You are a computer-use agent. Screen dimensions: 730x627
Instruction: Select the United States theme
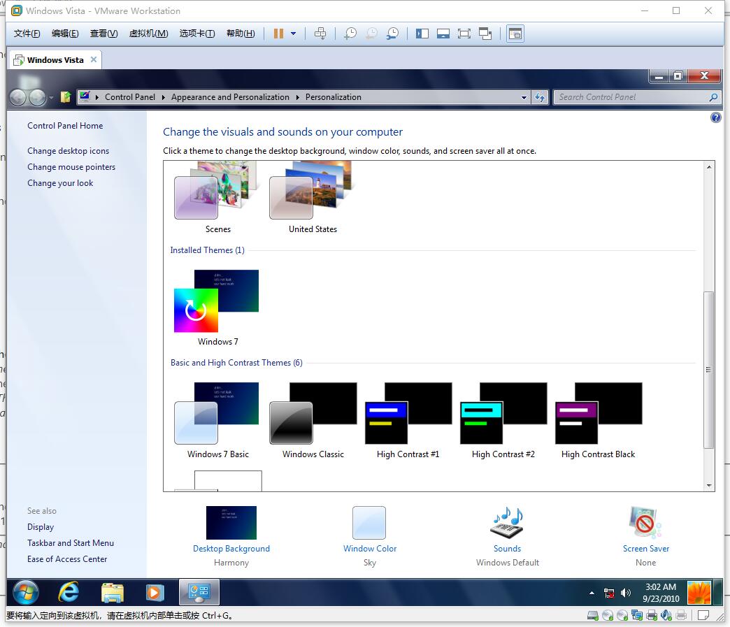[x=313, y=197]
